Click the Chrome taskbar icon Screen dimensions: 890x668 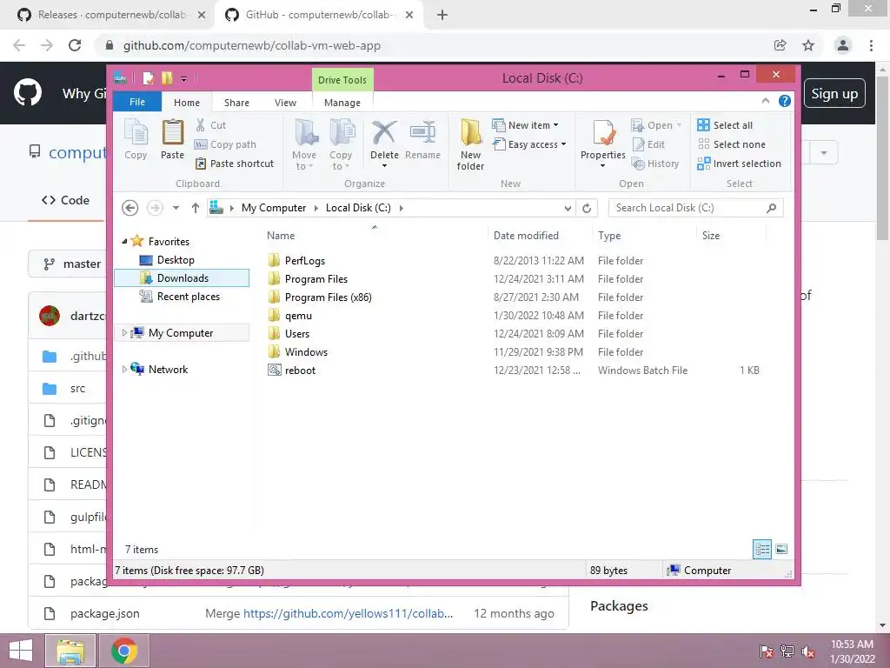click(x=124, y=651)
